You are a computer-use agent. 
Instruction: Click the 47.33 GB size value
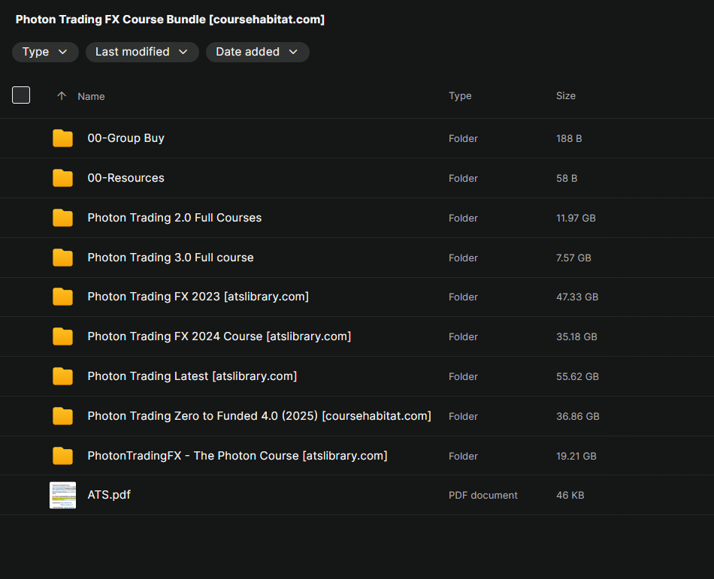pos(577,297)
